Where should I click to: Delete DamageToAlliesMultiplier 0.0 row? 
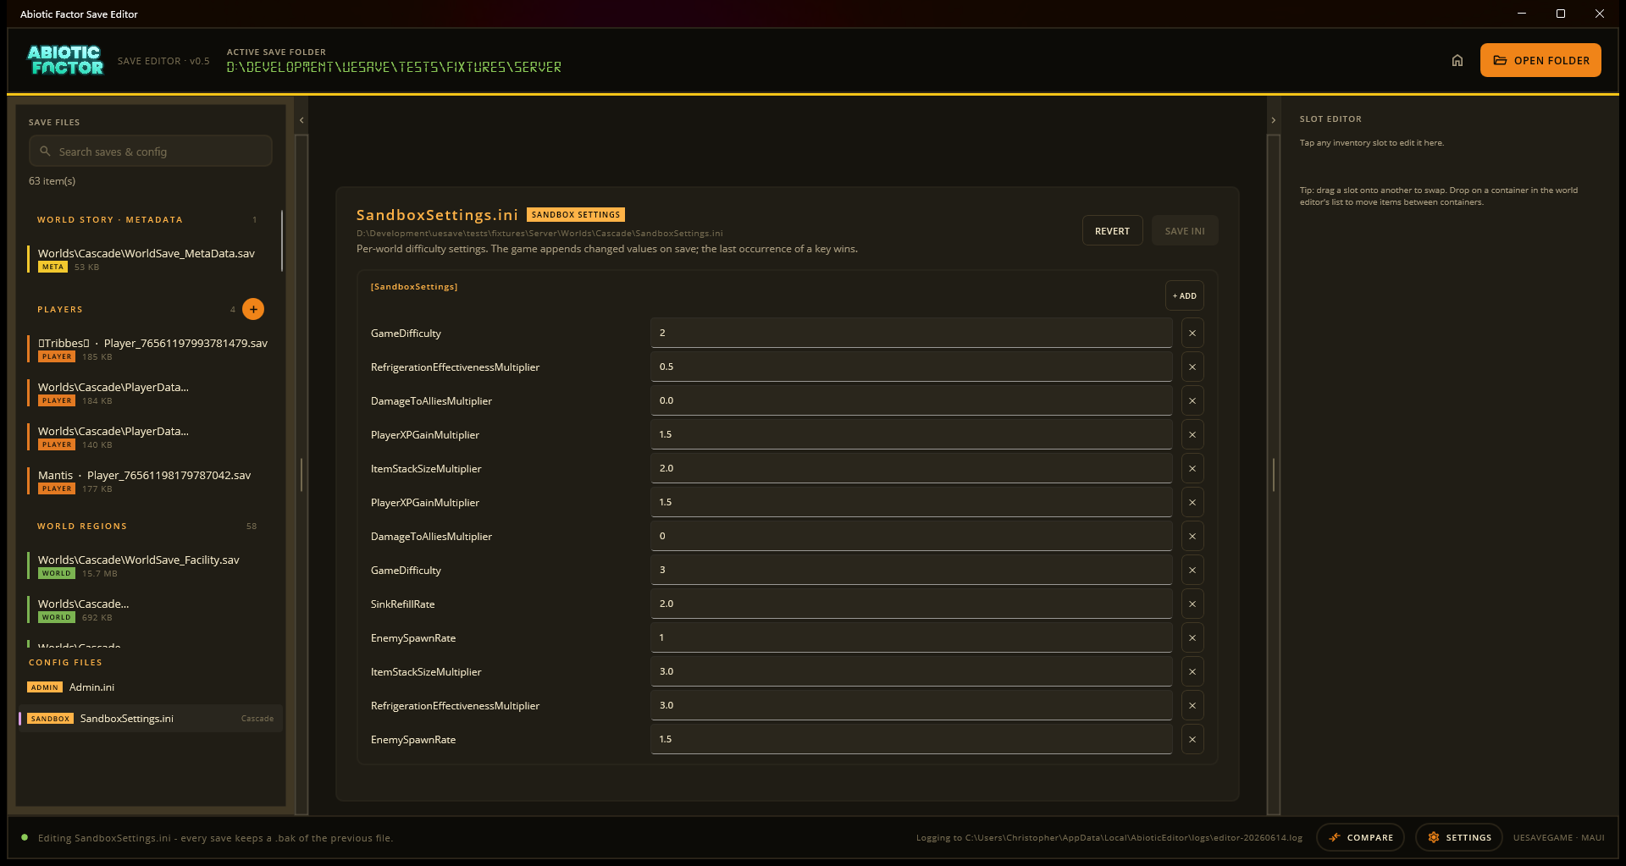pos(1192,400)
